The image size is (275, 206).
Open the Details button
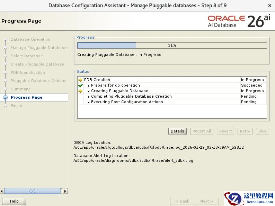click(x=177, y=131)
